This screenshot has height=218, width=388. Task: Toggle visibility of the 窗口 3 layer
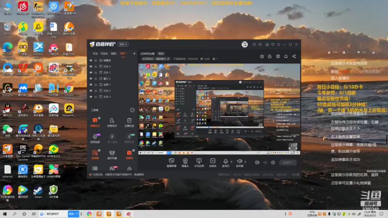click(x=91, y=78)
